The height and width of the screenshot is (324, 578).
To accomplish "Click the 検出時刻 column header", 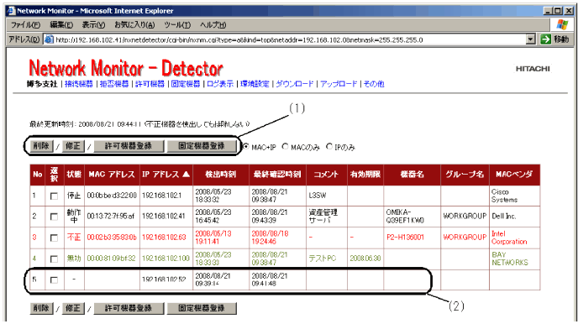I will tap(221, 175).
